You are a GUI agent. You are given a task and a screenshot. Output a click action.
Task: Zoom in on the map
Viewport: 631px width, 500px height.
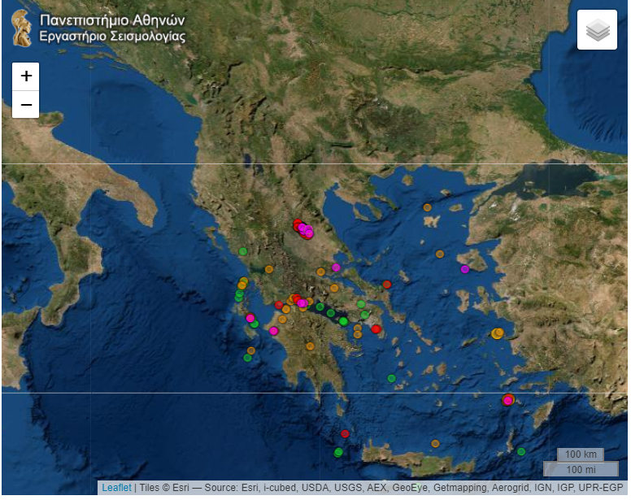point(26,76)
